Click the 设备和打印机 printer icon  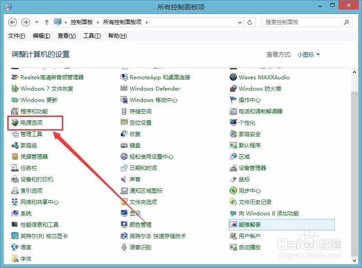15,180
